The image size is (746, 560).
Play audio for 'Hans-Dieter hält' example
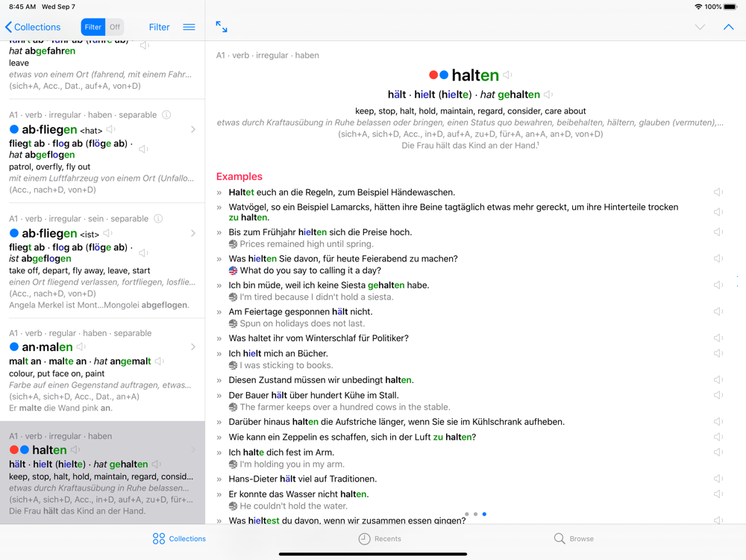718,479
